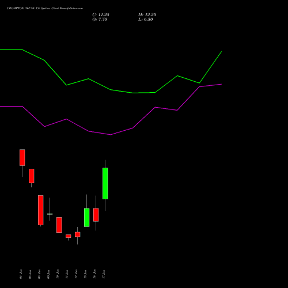
Task: Select the high value H: 12.20
Action: pyautogui.click(x=147, y=15)
